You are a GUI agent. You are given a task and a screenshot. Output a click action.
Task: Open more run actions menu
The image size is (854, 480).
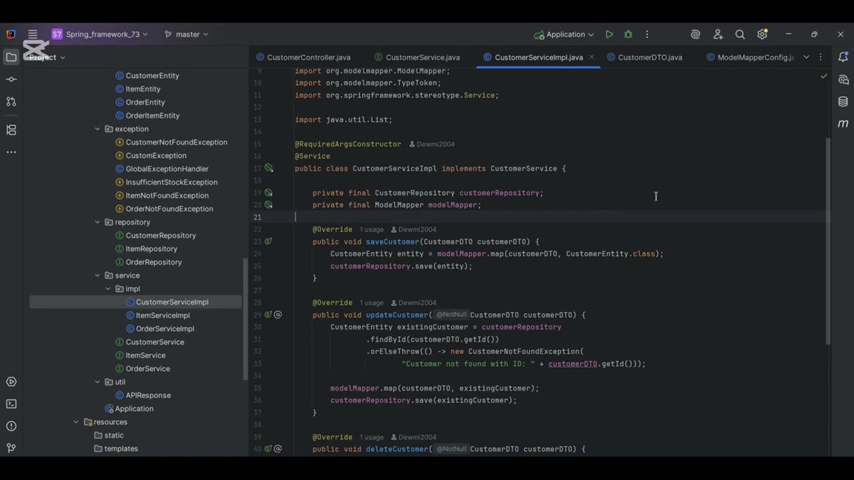tap(647, 34)
